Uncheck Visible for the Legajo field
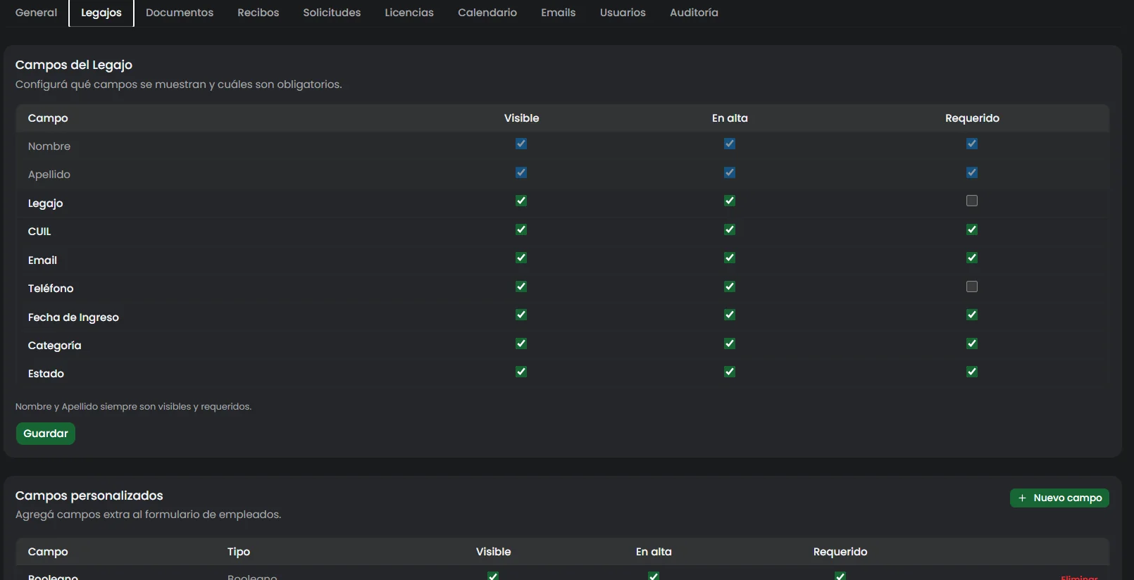The height and width of the screenshot is (580, 1134). tap(521, 201)
